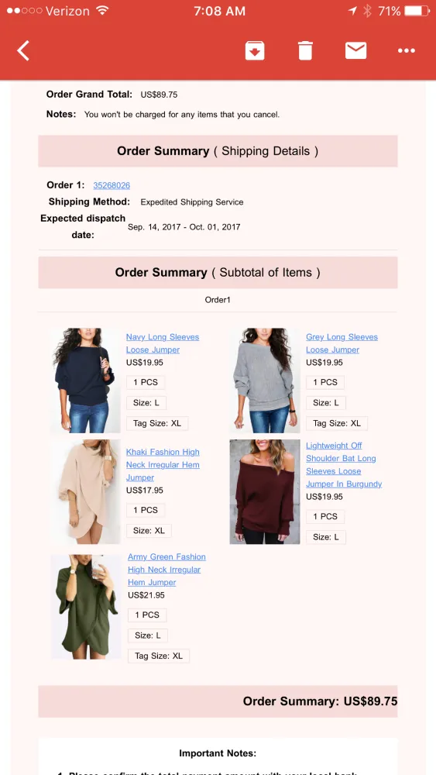Tap the Bluetooth icon in status bar

[x=367, y=11]
